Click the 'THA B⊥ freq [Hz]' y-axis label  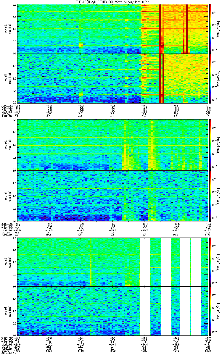[8, 29]
